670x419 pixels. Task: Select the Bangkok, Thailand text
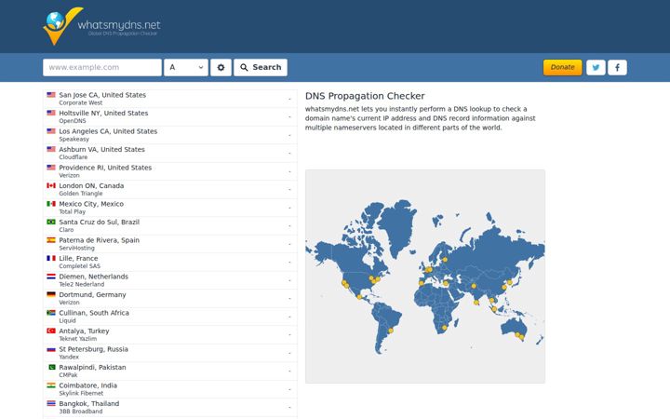(89, 403)
